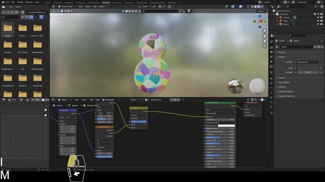This screenshot has height=182, width=325.
Task: Open the Object properties tab icon
Action: click(271, 79)
